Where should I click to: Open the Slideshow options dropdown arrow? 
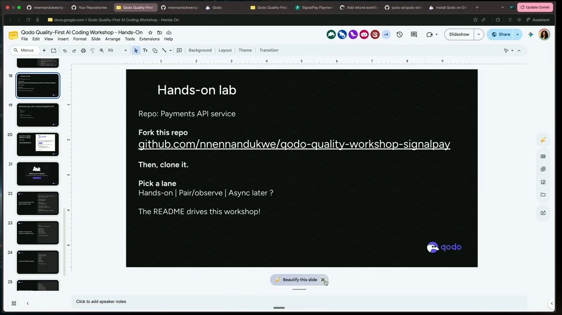(x=479, y=34)
